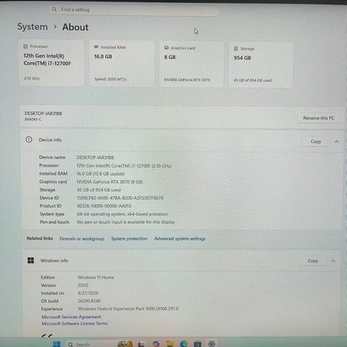The height and width of the screenshot is (347, 347).
Task: Click the 8 GB value on Graphics card
Action: click(x=170, y=57)
